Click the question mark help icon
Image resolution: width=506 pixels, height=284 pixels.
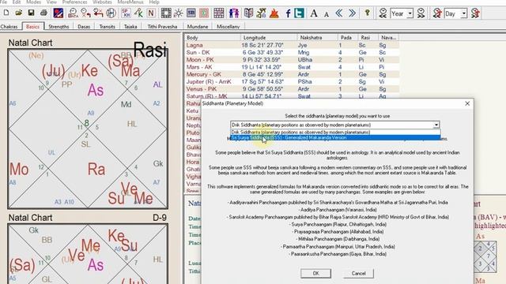coord(367,13)
